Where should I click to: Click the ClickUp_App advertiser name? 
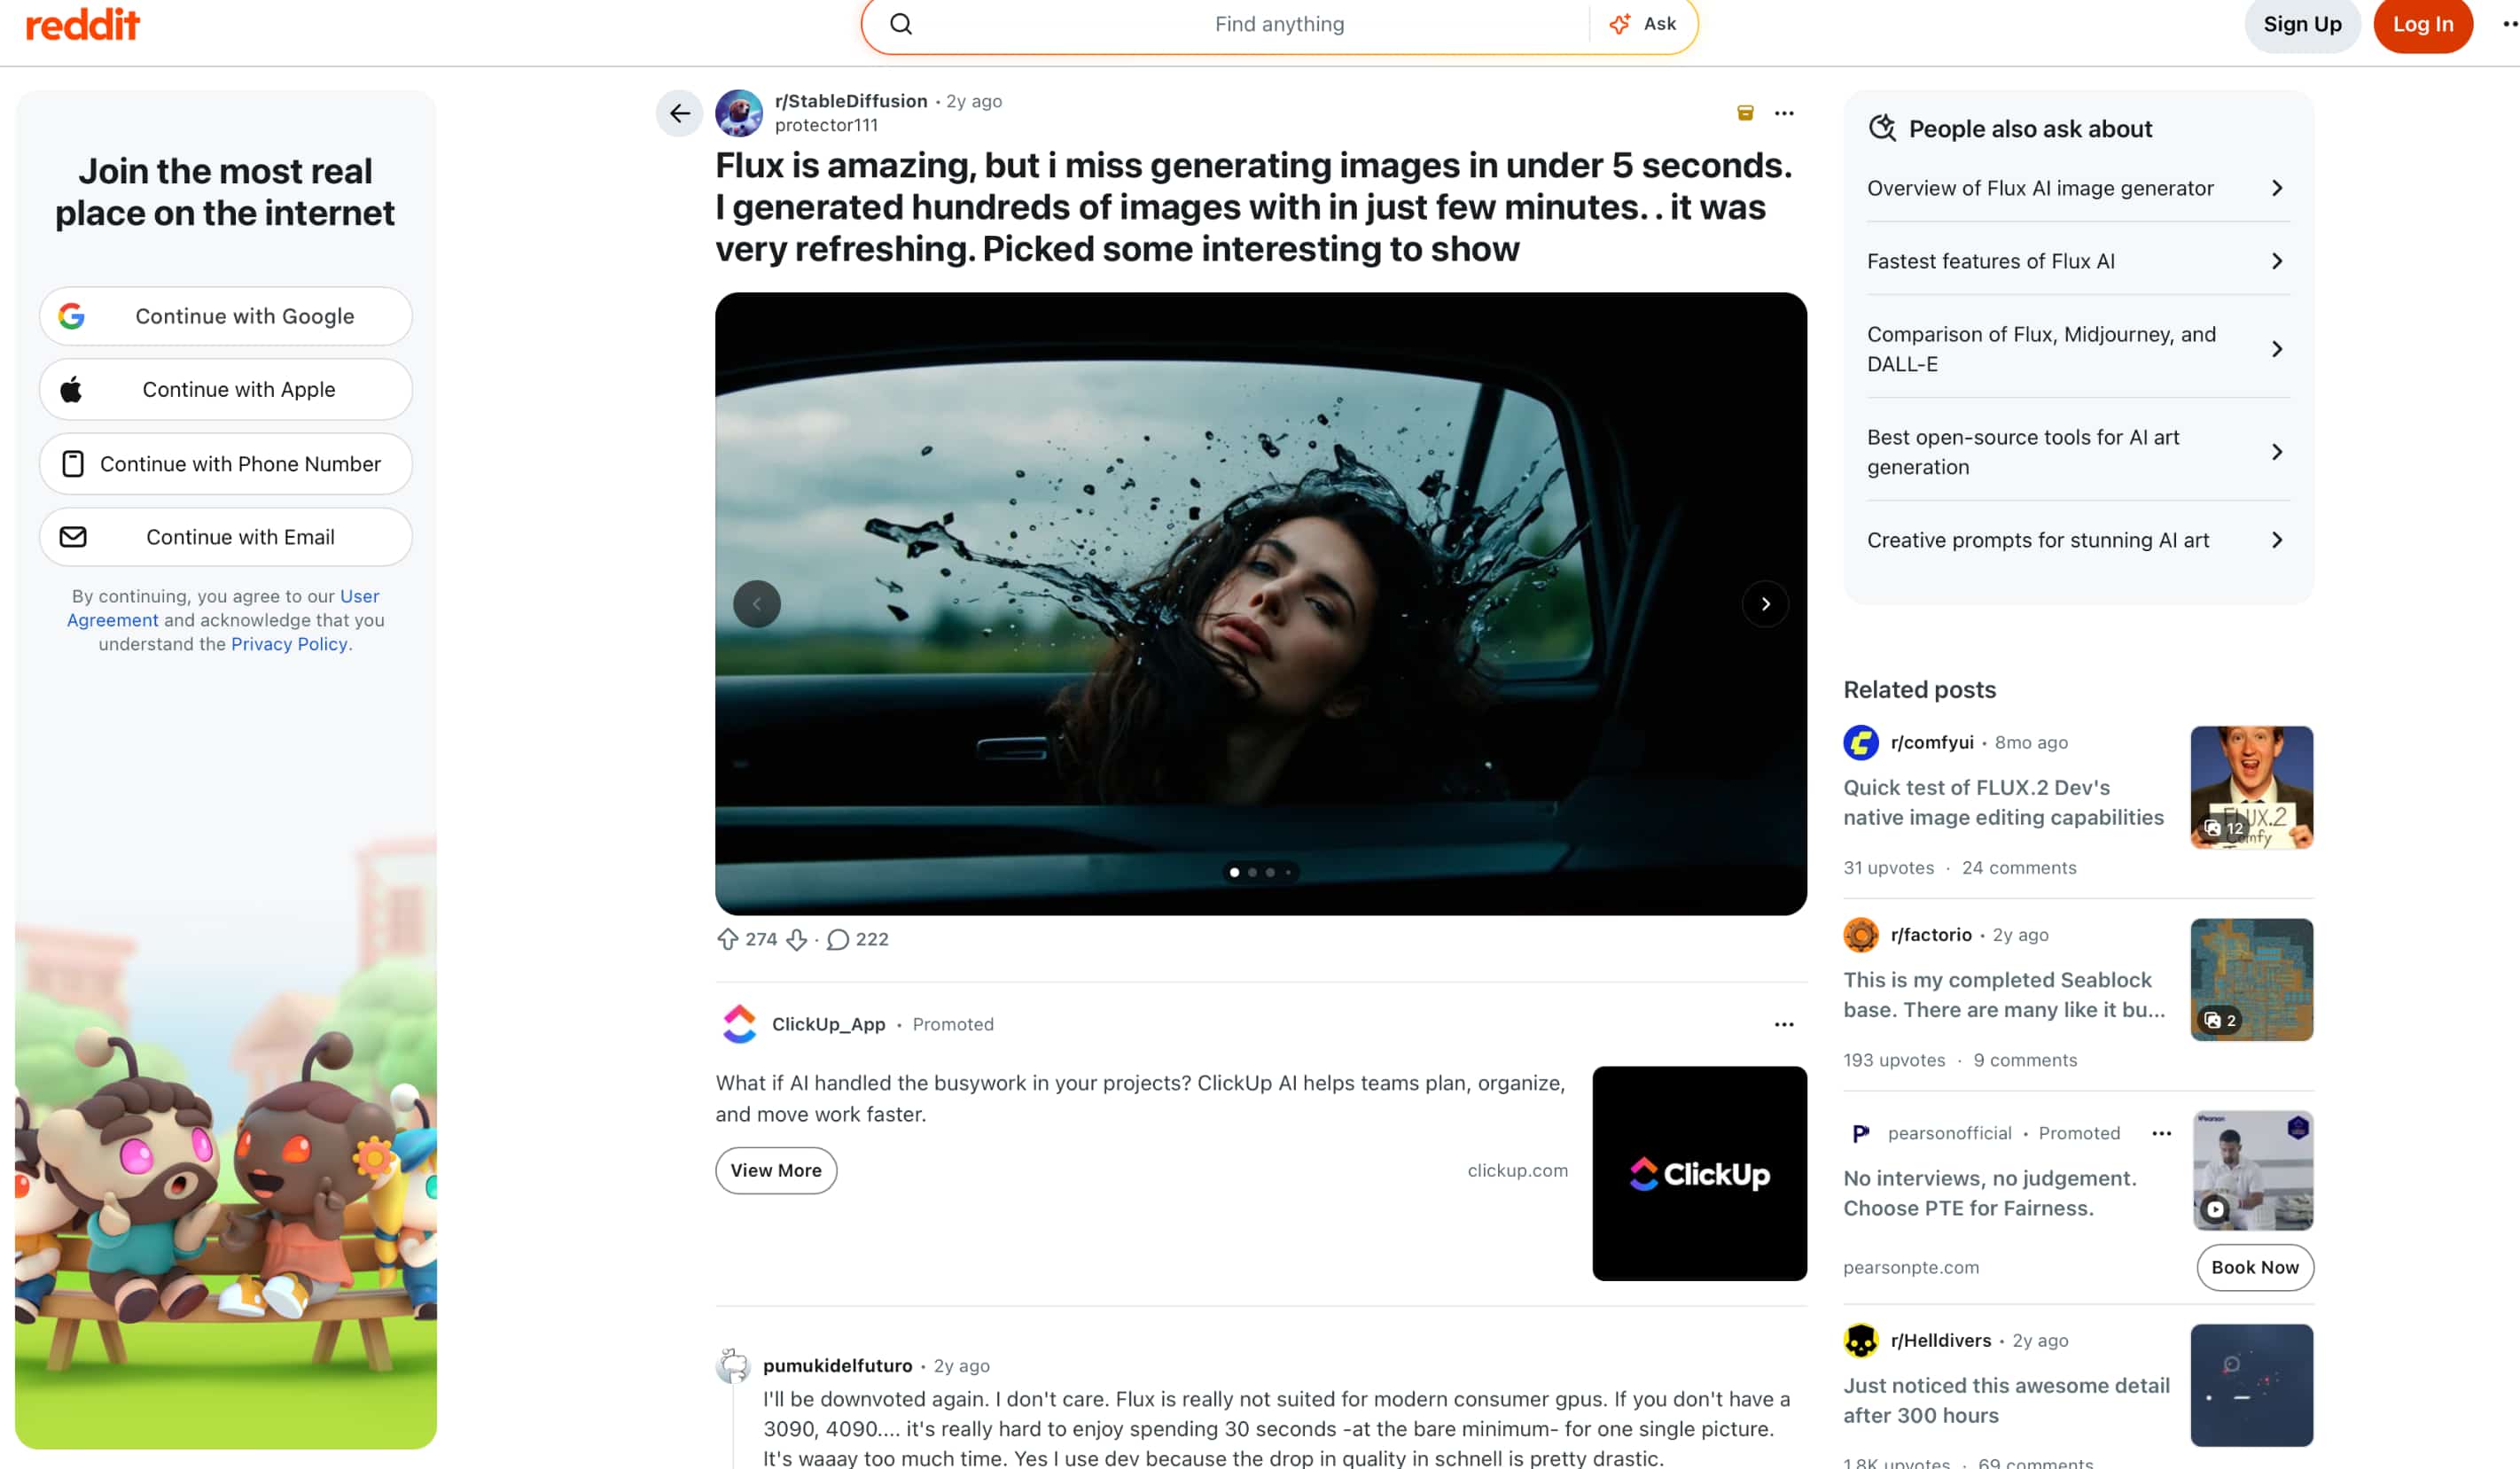[828, 1024]
